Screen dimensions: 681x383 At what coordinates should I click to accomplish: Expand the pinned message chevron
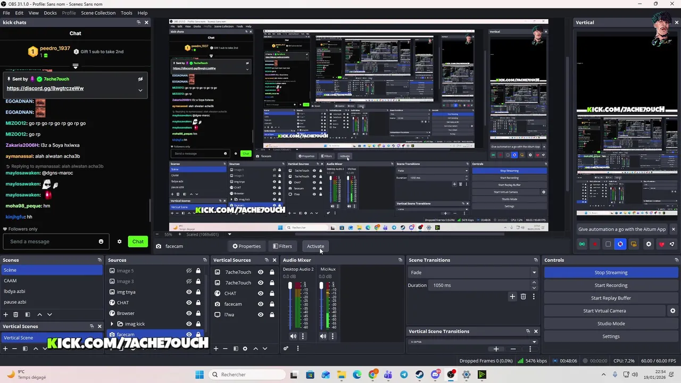click(140, 90)
